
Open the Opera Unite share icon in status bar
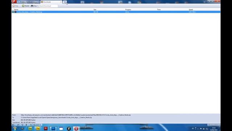click(x=22, y=125)
